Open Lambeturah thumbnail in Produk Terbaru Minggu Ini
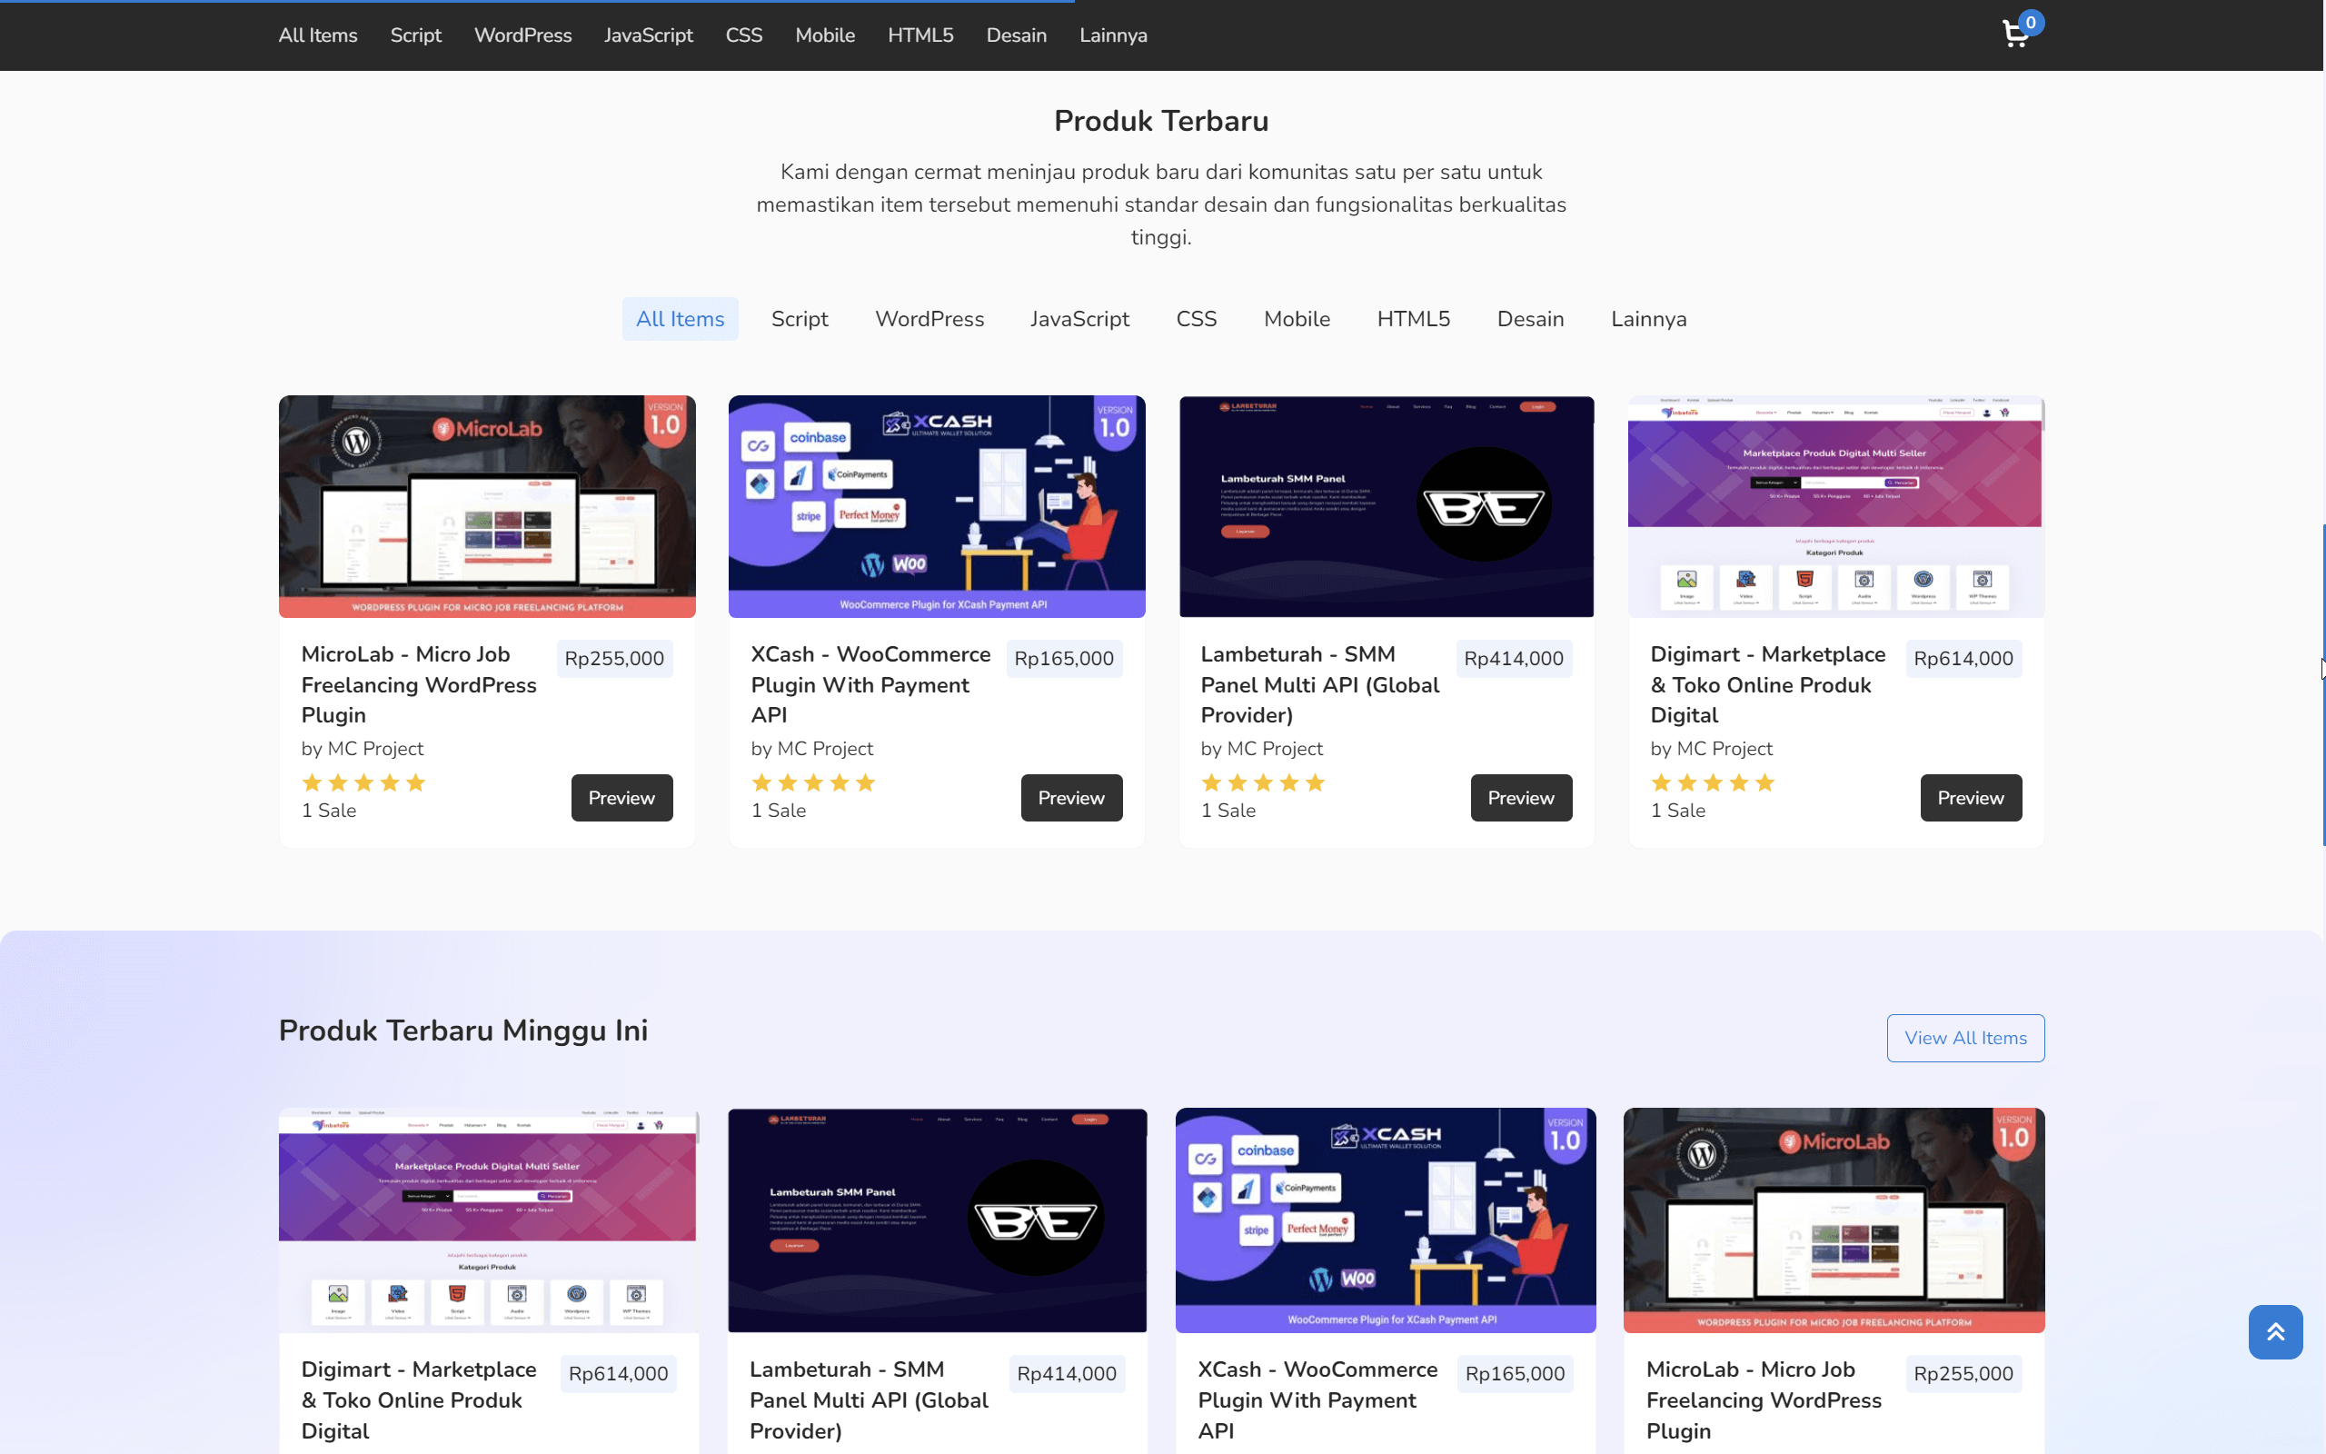 [937, 1220]
